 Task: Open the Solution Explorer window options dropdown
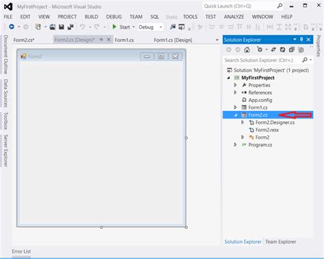pos(295,40)
